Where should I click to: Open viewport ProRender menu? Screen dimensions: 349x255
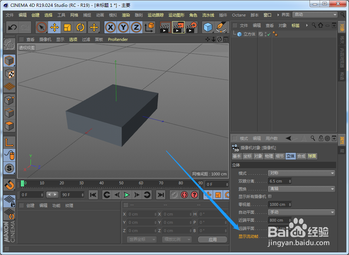[118, 39]
